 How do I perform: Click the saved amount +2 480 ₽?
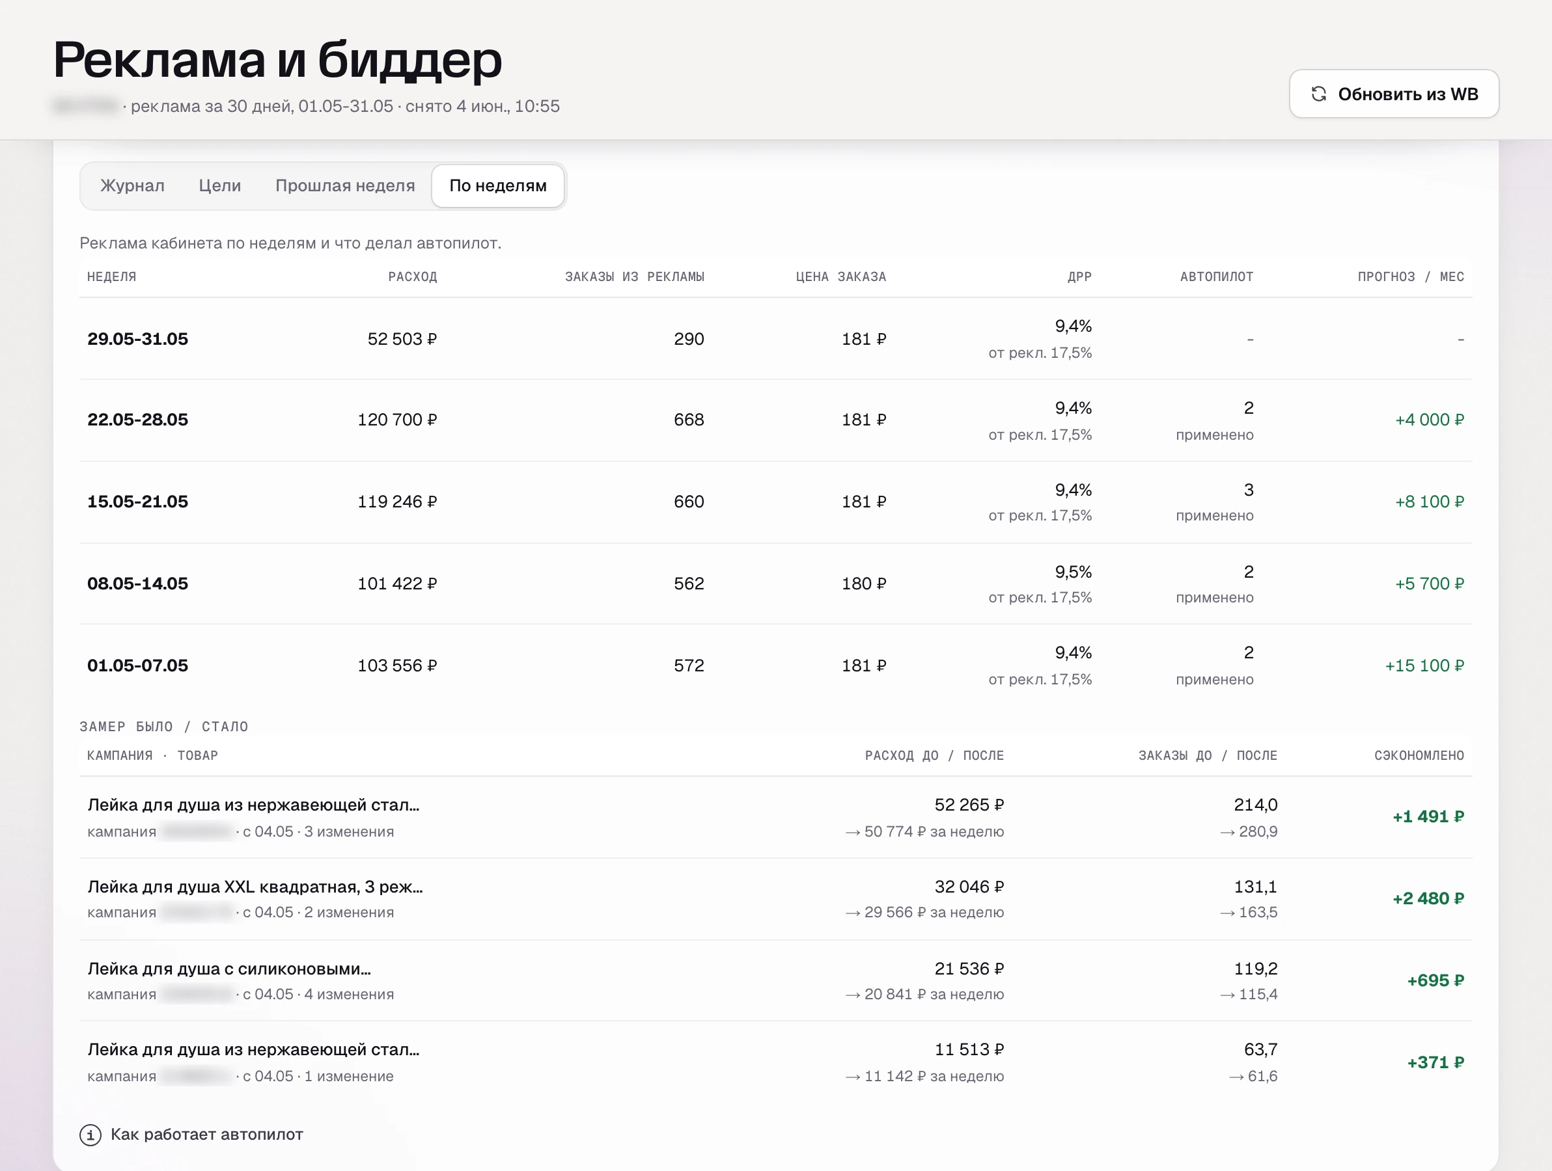pyautogui.click(x=1428, y=899)
